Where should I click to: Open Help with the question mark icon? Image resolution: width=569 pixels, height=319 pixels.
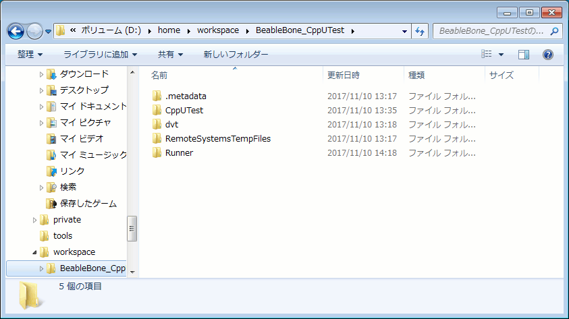pos(548,55)
